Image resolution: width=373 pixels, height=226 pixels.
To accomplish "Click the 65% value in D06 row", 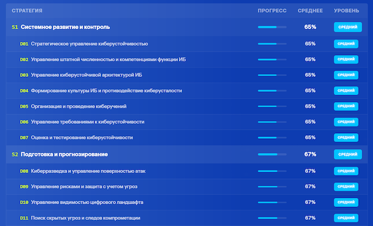I will pyautogui.click(x=310, y=122).
